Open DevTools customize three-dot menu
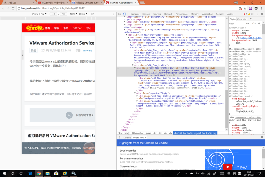The width and height of the screenshot is (265, 177). pos(257,14)
